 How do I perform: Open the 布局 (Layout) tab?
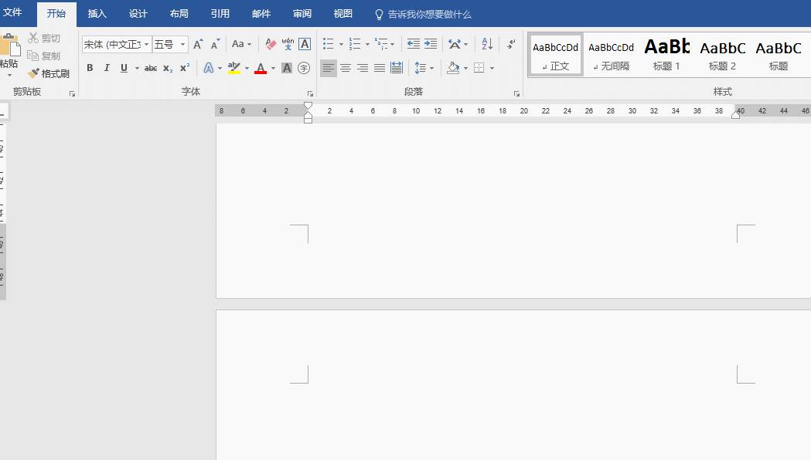click(x=179, y=14)
